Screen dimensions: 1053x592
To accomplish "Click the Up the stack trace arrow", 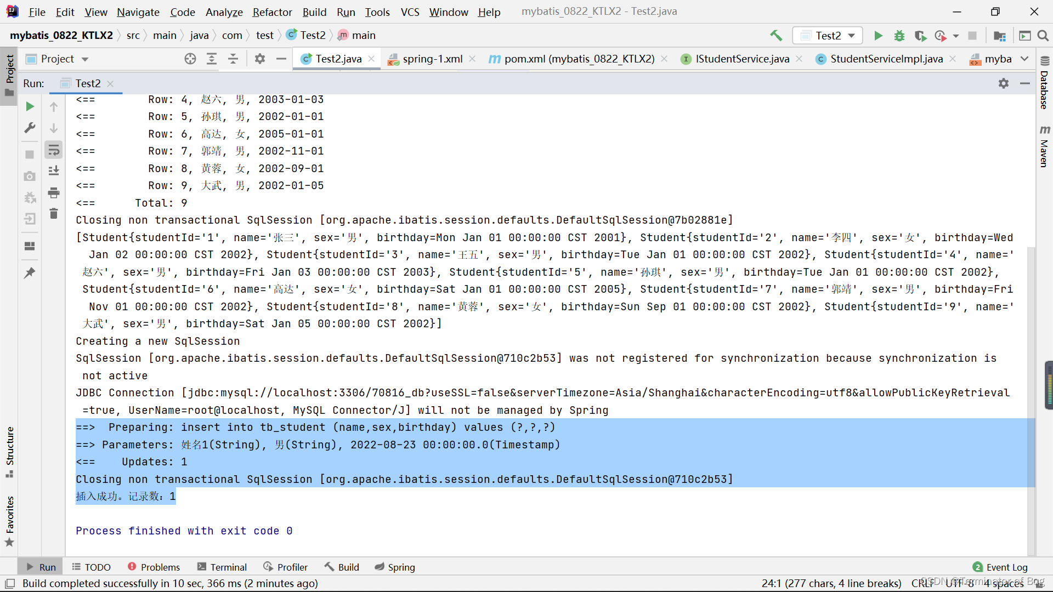I will [x=54, y=107].
